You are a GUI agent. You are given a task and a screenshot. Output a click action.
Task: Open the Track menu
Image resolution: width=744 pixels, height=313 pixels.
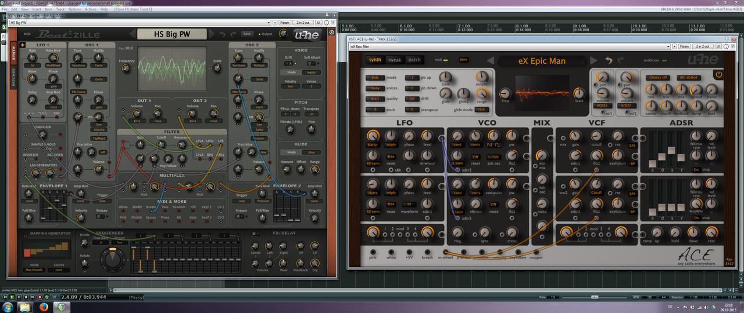60,9
